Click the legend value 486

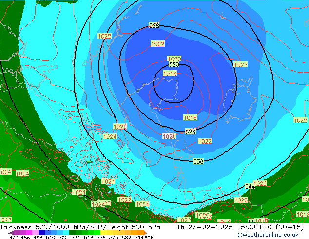[x=25, y=237]
